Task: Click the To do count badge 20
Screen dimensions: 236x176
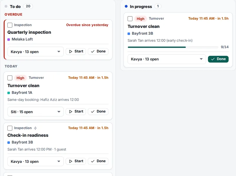Action: click(28, 6)
